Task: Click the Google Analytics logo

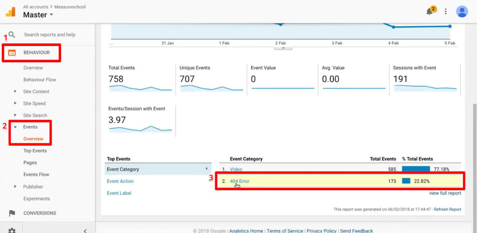Action: pyautogui.click(x=10, y=11)
